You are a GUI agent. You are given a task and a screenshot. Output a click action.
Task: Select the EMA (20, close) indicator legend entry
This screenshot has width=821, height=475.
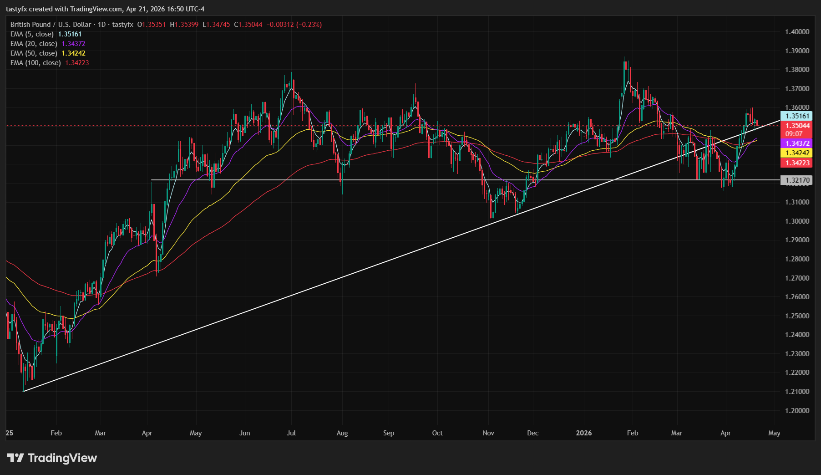pyautogui.click(x=34, y=43)
